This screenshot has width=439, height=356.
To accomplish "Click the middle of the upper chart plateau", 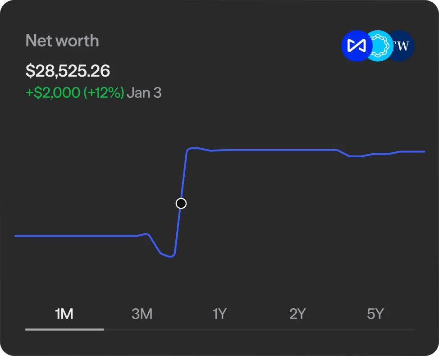I will pyautogui.click(x=279, y=149).
